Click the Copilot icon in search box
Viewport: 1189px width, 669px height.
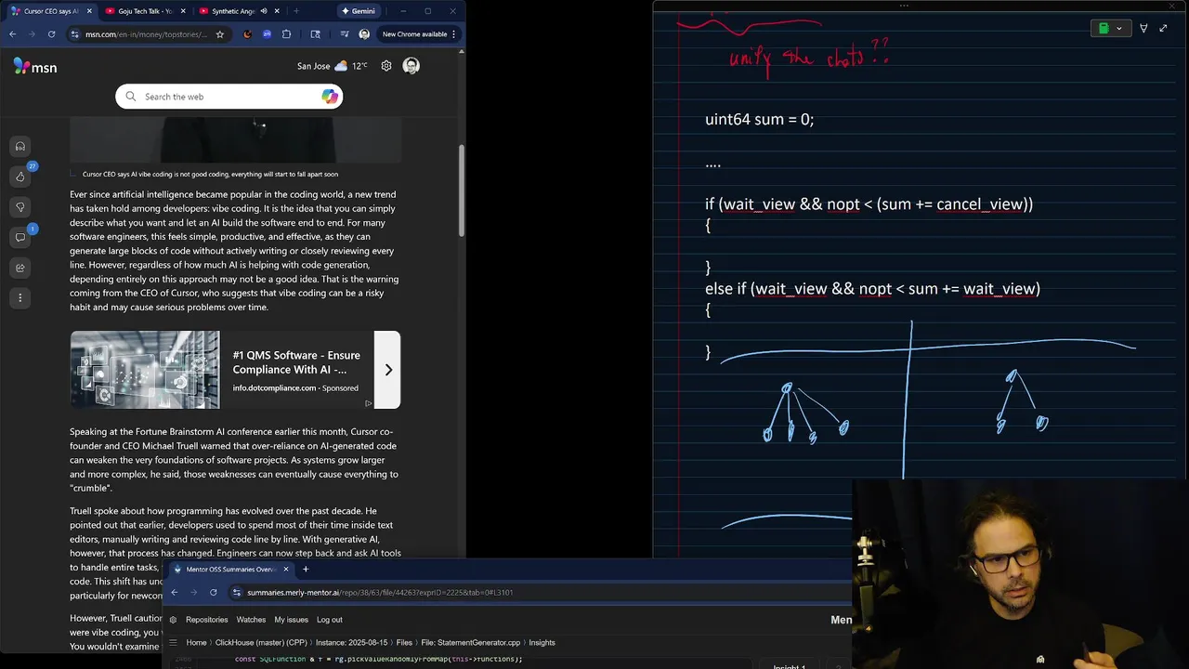(330, 97)
